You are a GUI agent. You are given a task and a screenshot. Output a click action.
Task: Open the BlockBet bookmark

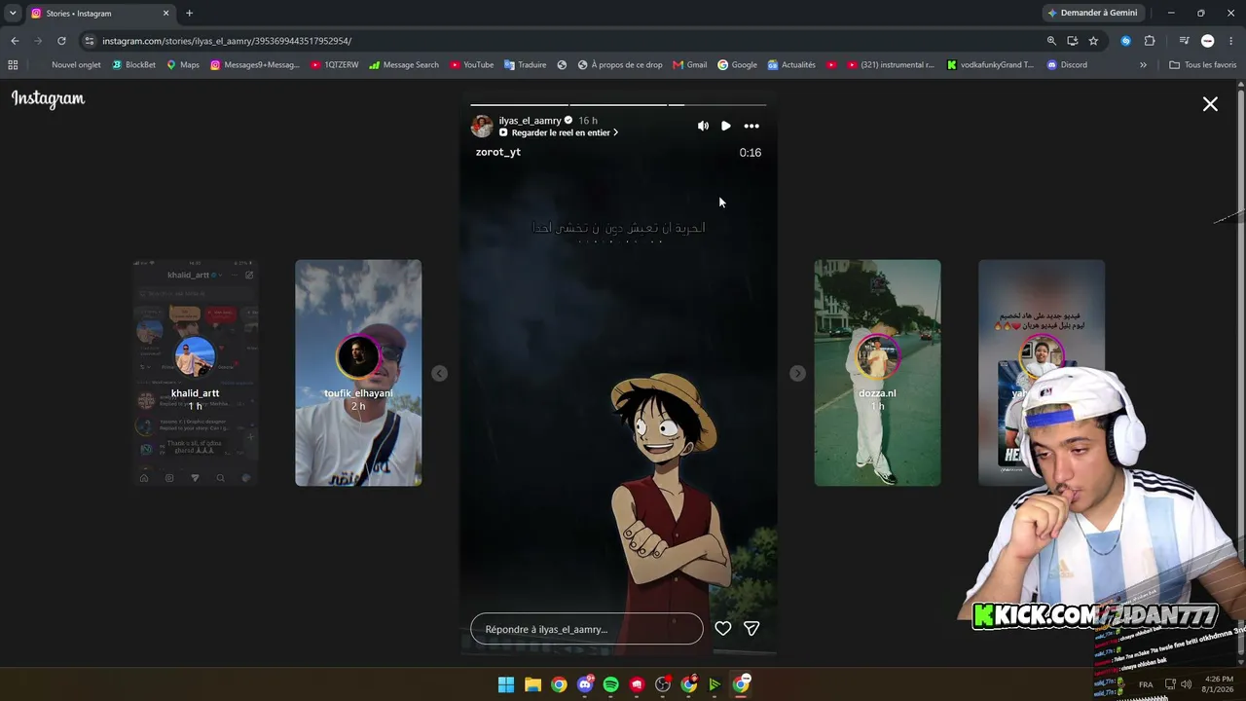tap(133, 65)
